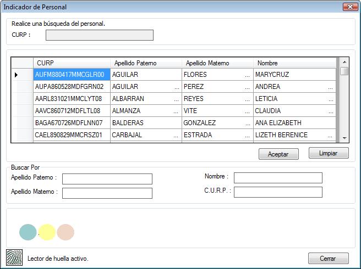
Task: Click the LETICIA name cell
Action: (x=295, y=99)
